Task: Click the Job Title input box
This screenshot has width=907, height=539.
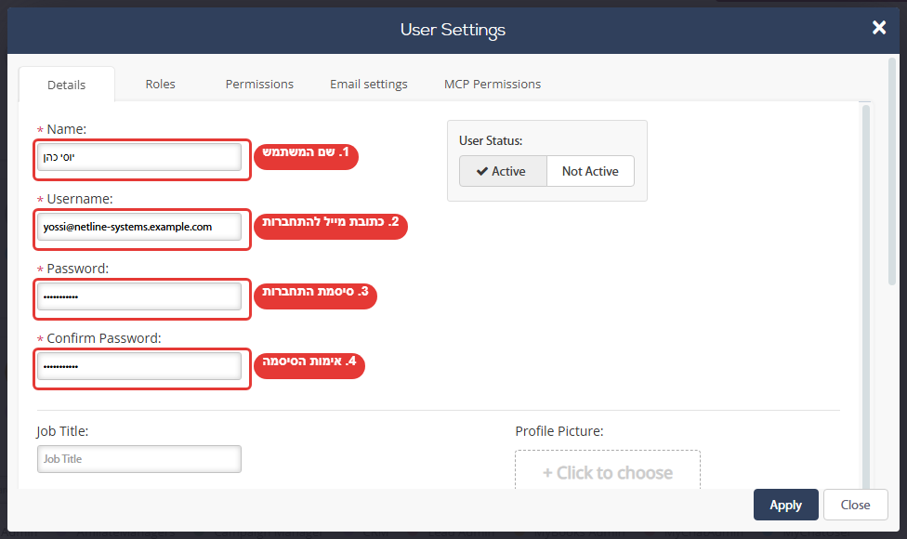Action: [139, 459]
